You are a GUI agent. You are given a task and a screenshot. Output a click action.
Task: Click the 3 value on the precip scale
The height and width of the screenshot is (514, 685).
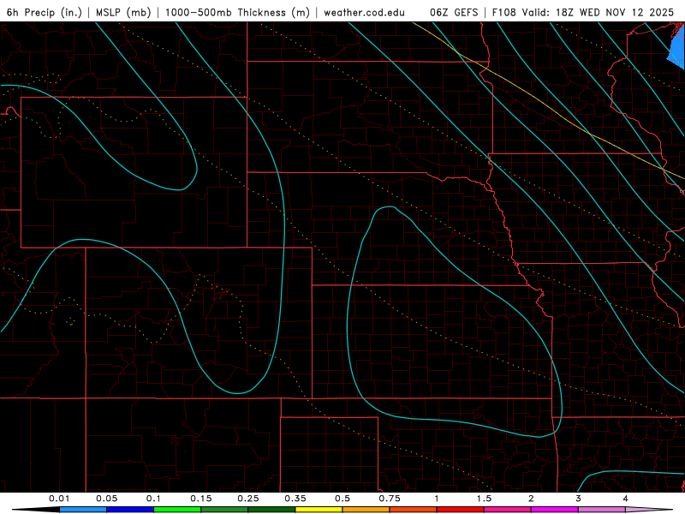(x=579, y=499)
